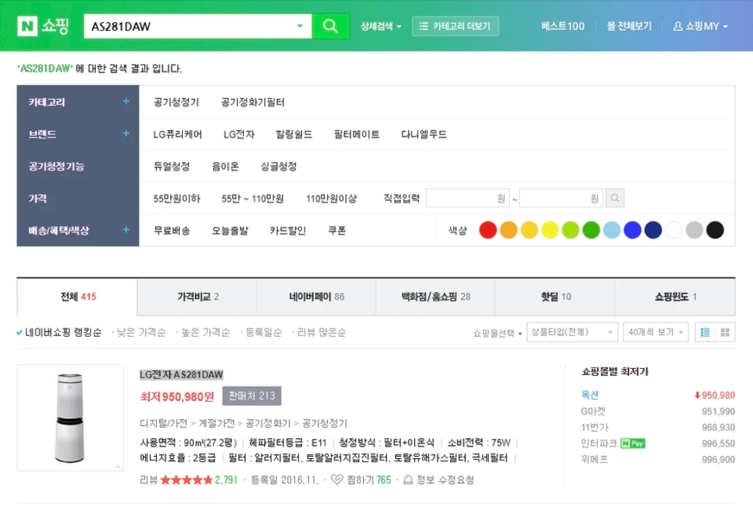The width and height of the screenshot is (753, 509).
Task: Open the G마켓 seller link
Action: point(593,411)
